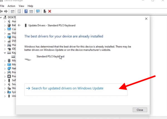Click the Show/Hide console tree icon

13,11
